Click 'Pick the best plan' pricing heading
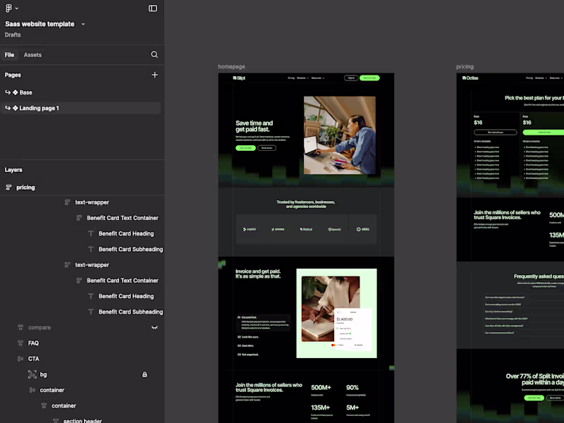564x423 pixels. click(534, 98)
